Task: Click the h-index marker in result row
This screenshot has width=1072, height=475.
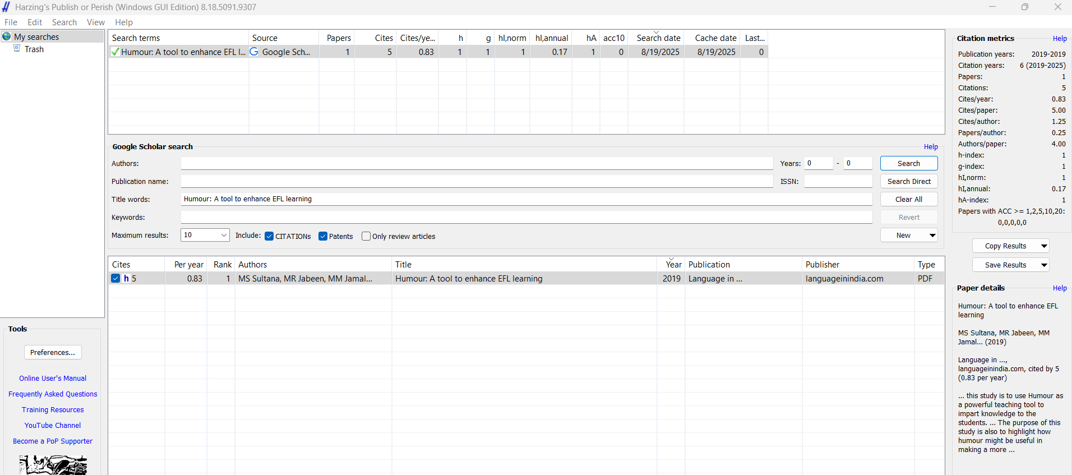Action: 126,278
